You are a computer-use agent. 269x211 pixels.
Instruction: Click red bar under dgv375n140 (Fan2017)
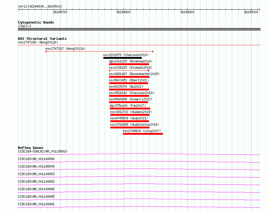[130, 109]
